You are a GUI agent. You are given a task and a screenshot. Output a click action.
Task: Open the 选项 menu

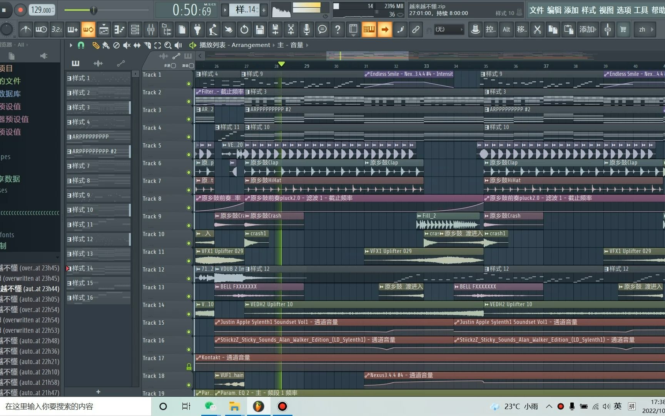(624, 10)
